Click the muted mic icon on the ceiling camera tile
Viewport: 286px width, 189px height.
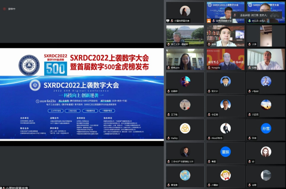[249, 44]
